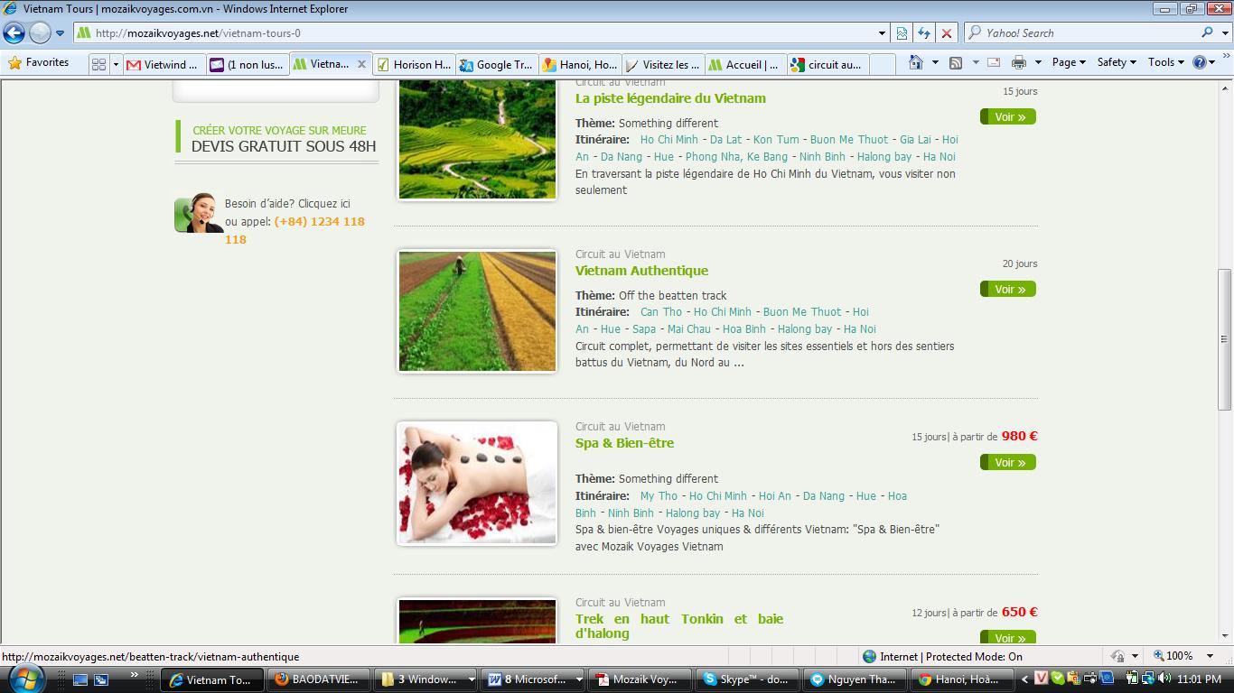Click the spa massage thumbnail

[x=477, y=484]
